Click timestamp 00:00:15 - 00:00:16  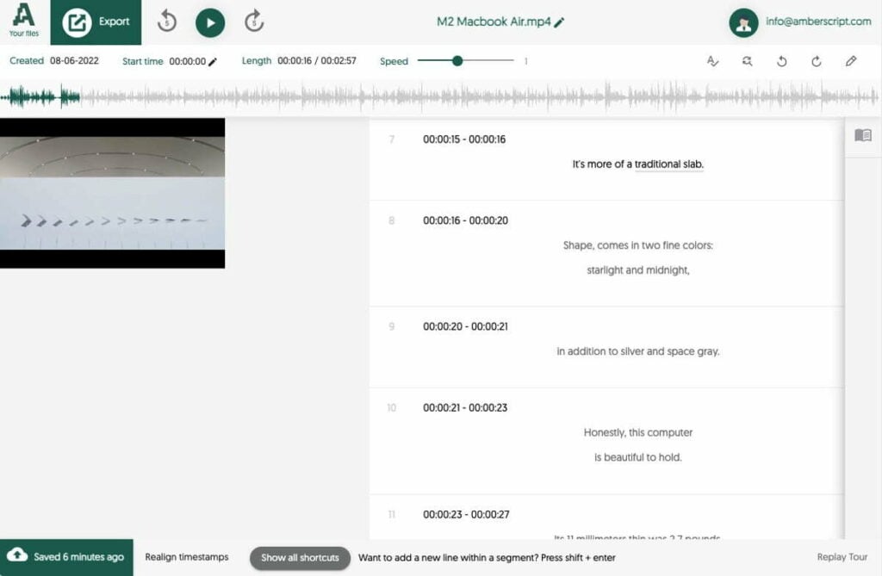click(x=464, y=139)
